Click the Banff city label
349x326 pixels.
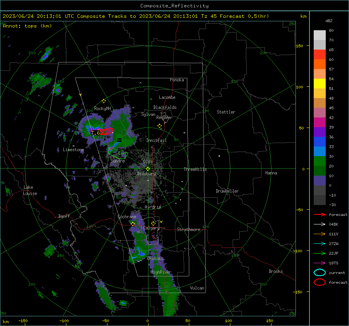pos(64,216)
